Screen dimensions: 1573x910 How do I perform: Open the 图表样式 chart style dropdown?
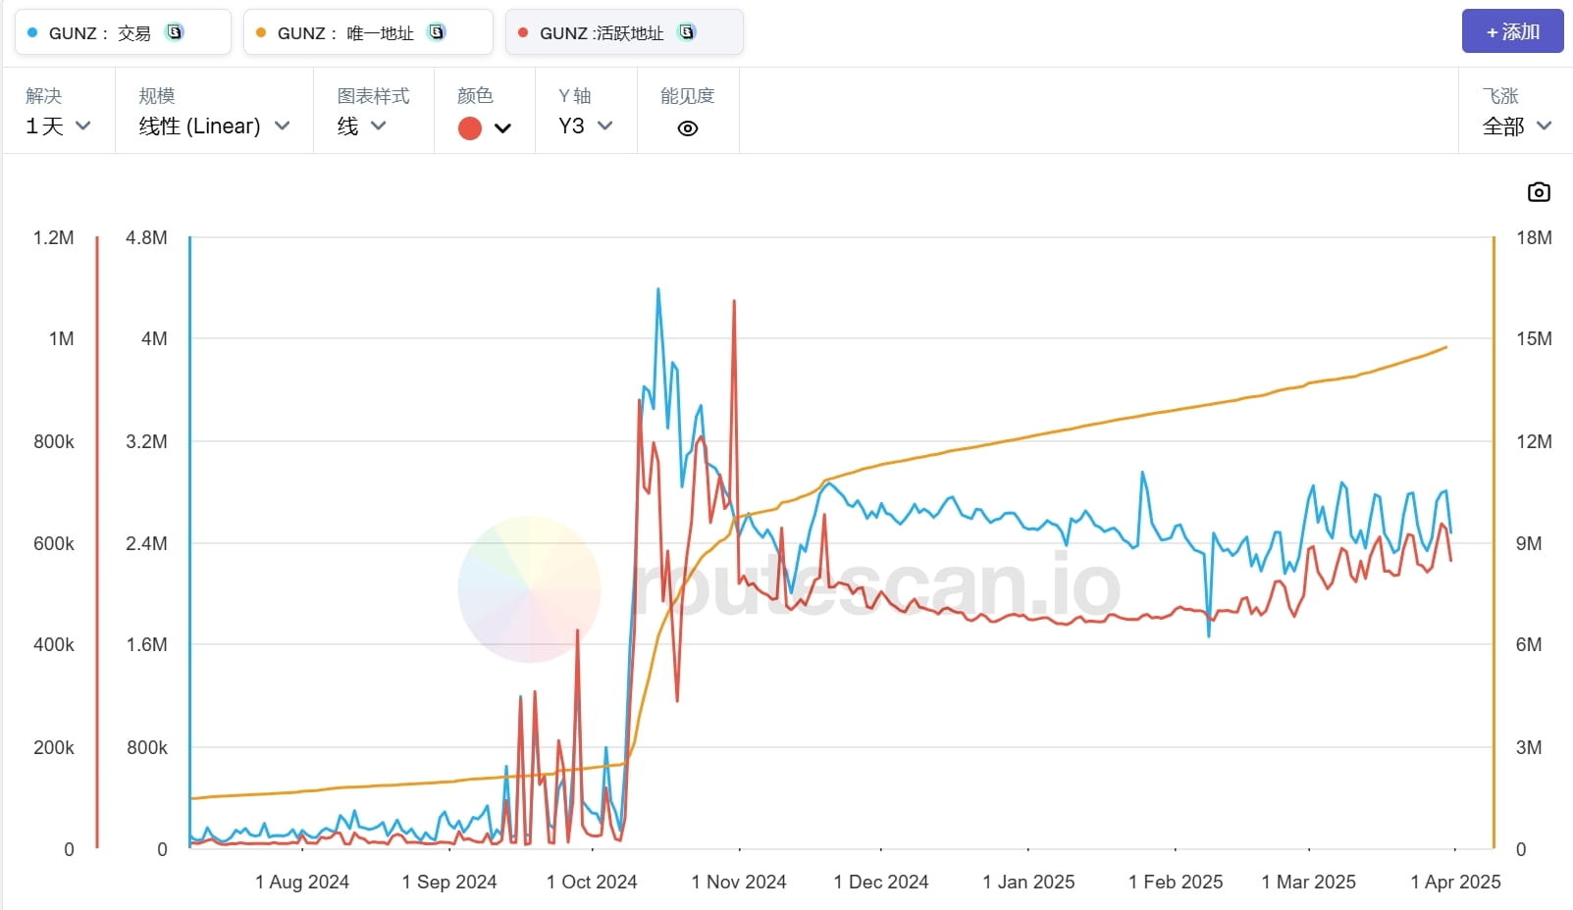pyautogui.click(x=362, y=126)
